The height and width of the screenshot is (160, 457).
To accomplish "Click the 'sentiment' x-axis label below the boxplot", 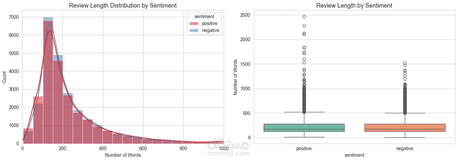I will (354, 155).
